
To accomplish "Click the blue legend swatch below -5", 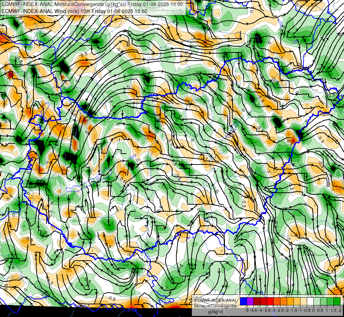I will pyautogui.click(x=244, y=301).
